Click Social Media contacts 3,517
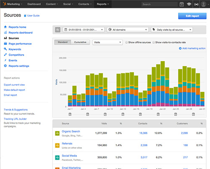This screenshot has width=210, height=169. point(144,157)
